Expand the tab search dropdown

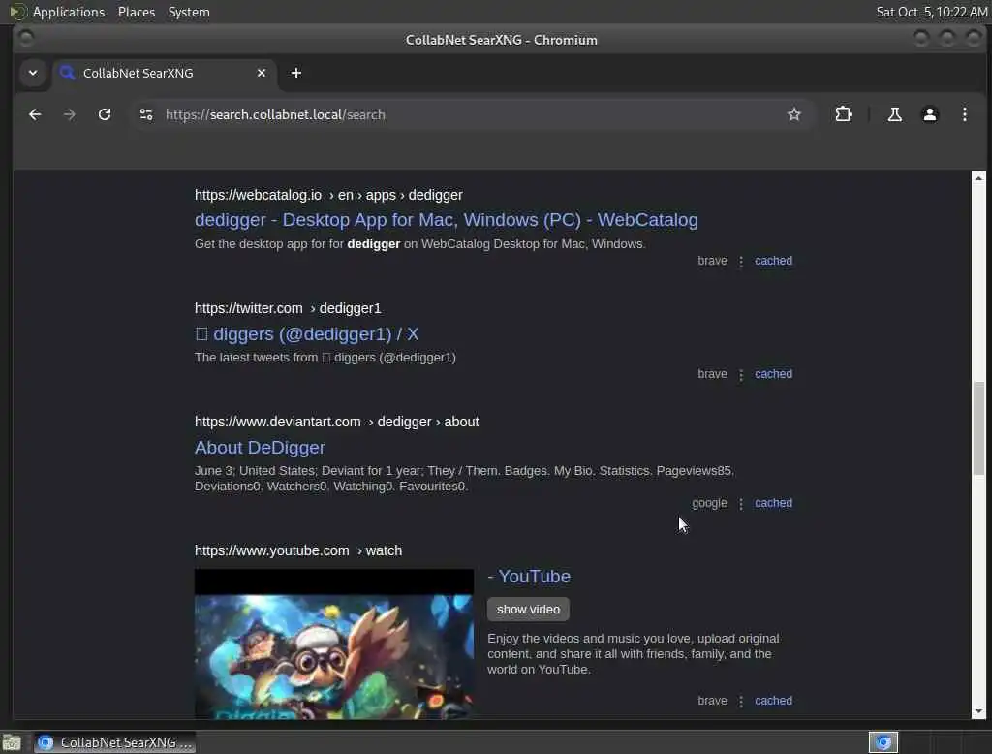click(33, 73)
